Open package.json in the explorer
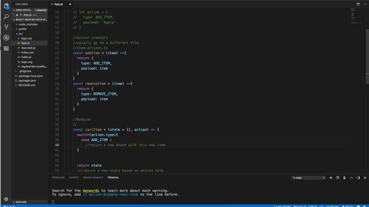The height and width of the screenshot is (207, 369). [27, 80]
